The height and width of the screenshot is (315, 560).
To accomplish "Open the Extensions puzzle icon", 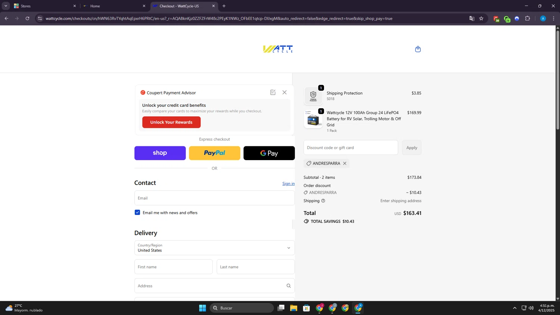I will [x=528, y=18].
